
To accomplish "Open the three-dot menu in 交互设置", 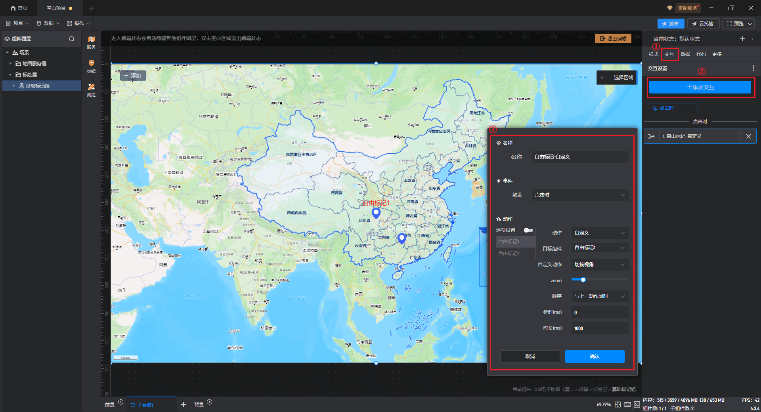I will (x=753, y=69).
